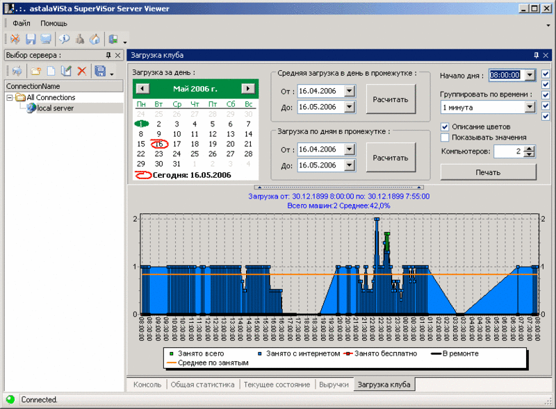Click the Печать button
556x409 pixels.
tap(489, 172)
